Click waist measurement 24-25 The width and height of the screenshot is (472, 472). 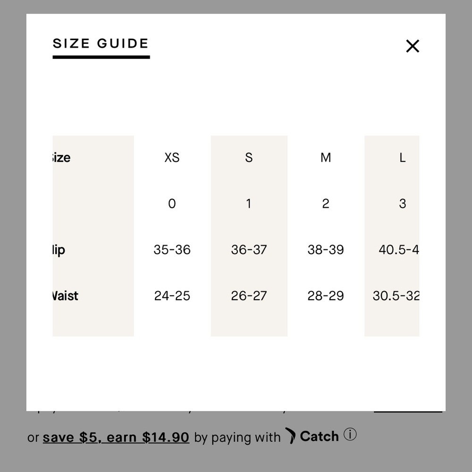click(x=172, y=296)
